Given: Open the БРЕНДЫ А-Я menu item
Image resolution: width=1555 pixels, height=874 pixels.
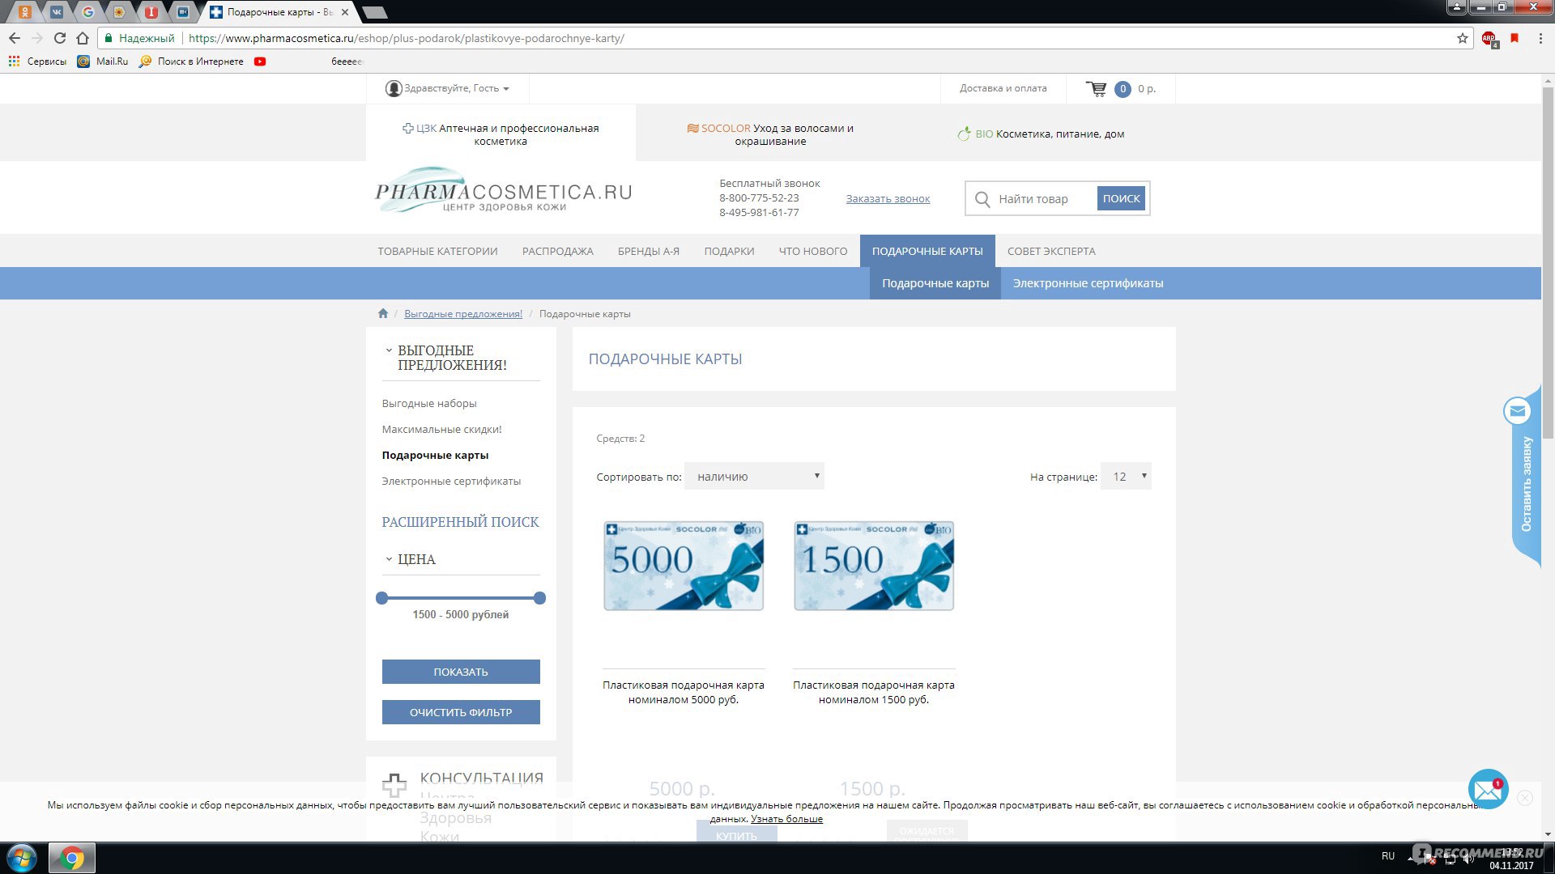Looking at the screenshot, I should pyautogui.click(x=649, y=251).
